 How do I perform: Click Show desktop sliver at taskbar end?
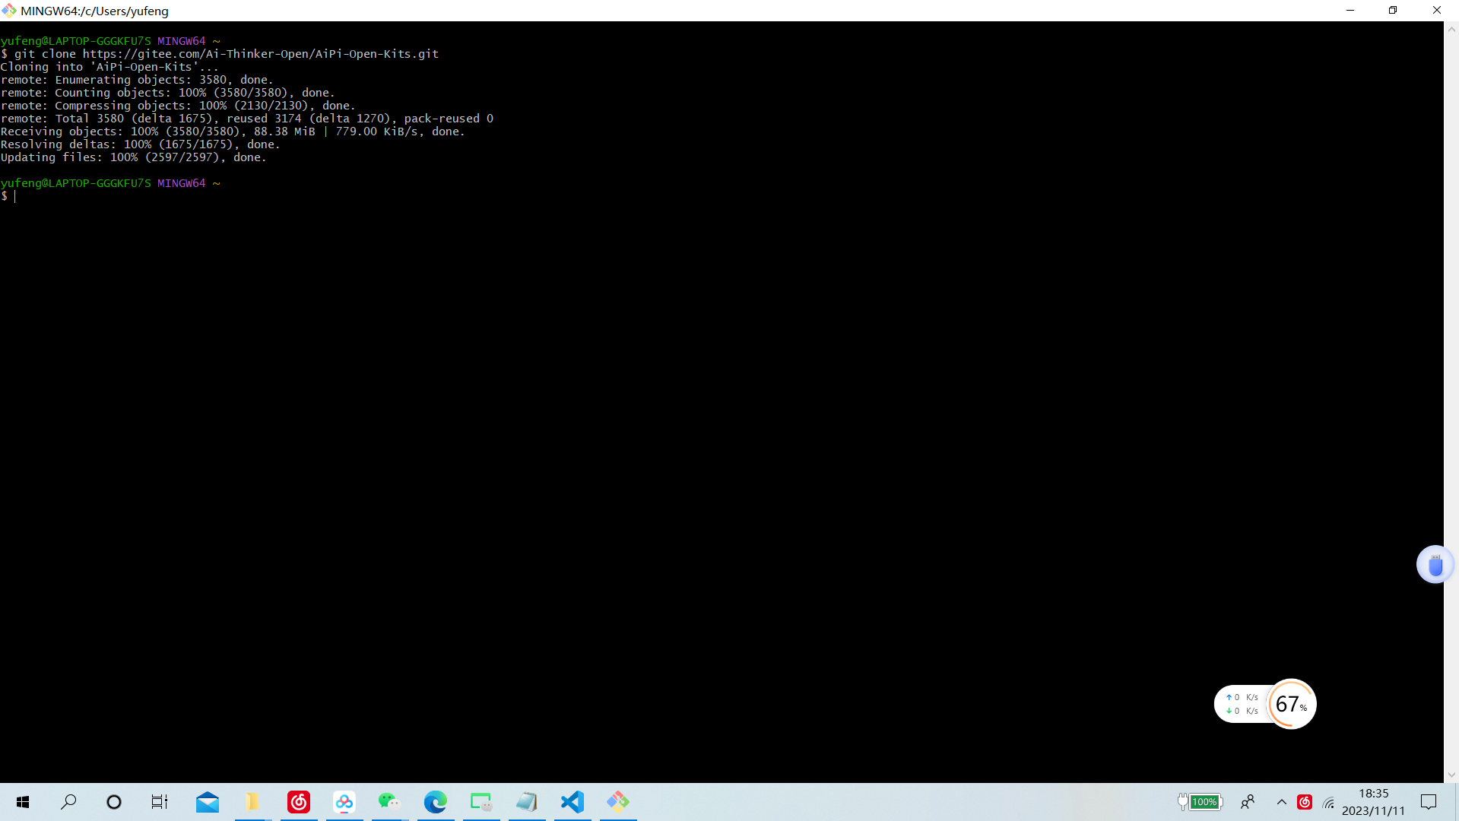(1456, 802)
